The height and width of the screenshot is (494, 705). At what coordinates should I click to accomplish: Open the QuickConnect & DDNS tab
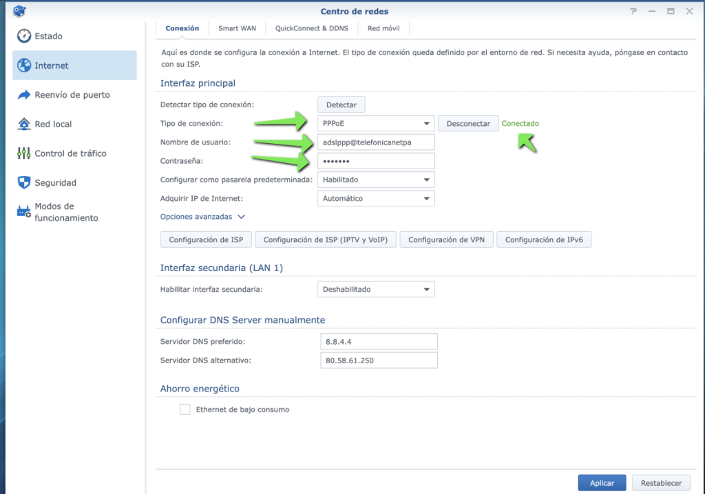click(x=311, y=28)
